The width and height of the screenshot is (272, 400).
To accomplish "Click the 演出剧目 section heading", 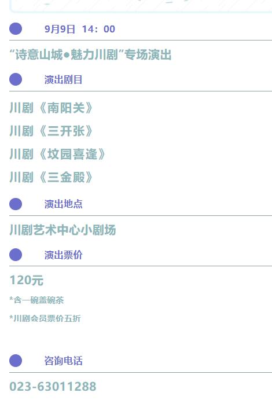I will coord(63,79).
